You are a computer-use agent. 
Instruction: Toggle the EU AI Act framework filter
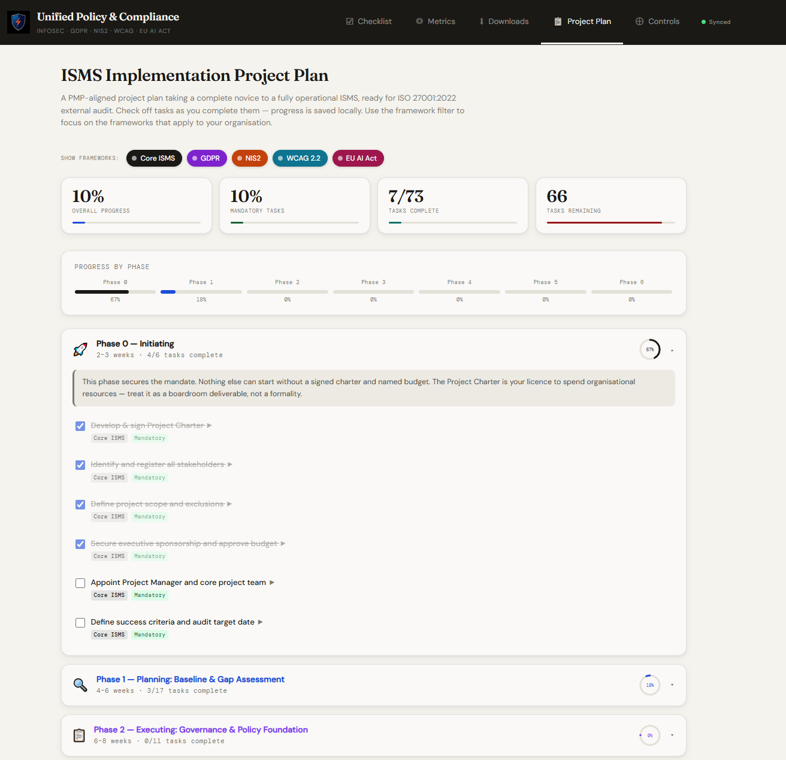358,158
